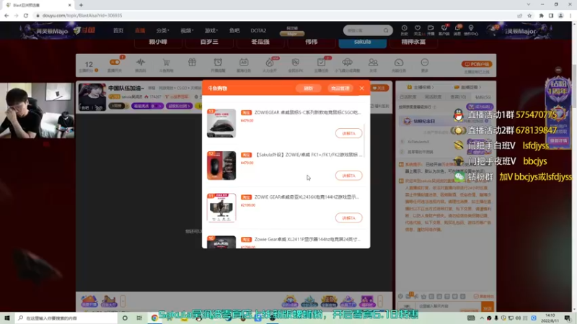Switch to the 周活跃度 ranking tab
This screenshot has width=577, height=324.
pyautogui.click(x=433, y=97)
